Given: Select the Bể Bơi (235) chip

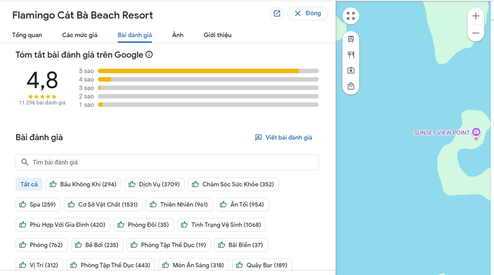Looking at the screenshot, I should click(97, 245).
